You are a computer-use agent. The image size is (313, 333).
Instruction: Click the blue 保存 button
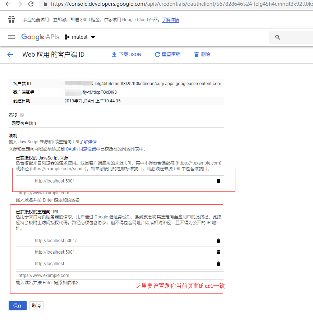[18, 306]
